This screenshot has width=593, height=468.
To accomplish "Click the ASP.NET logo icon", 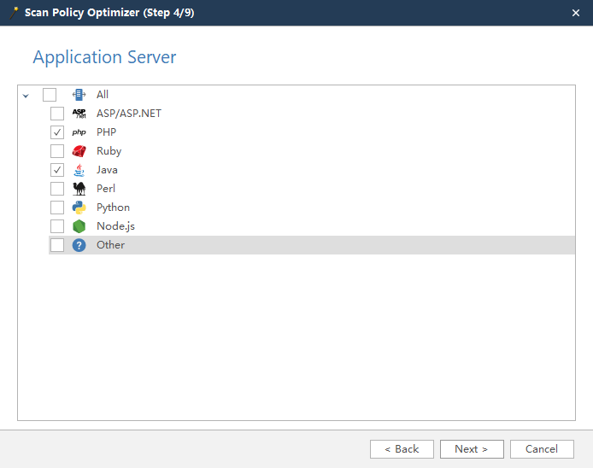I will click(x=79, y=114).
